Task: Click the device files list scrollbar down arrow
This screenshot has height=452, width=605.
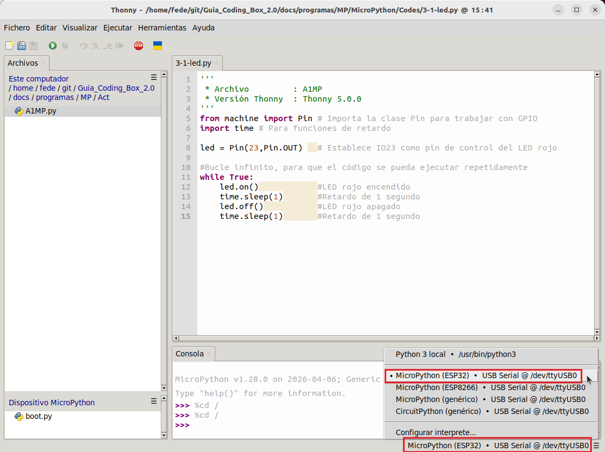Action: click(164, 435)
